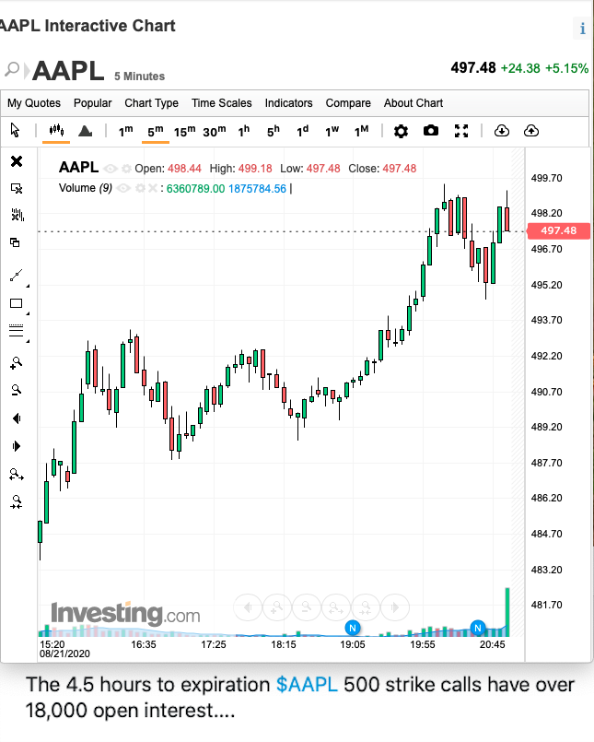Click the news marker near 20:45
The image size is (594, 742).
click(x=478, y=628)
